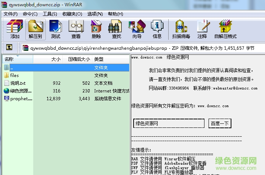Viewport: 265px width, 175px height.
Task: Select the 说明.txt file icon
Action: click(7, 83)
